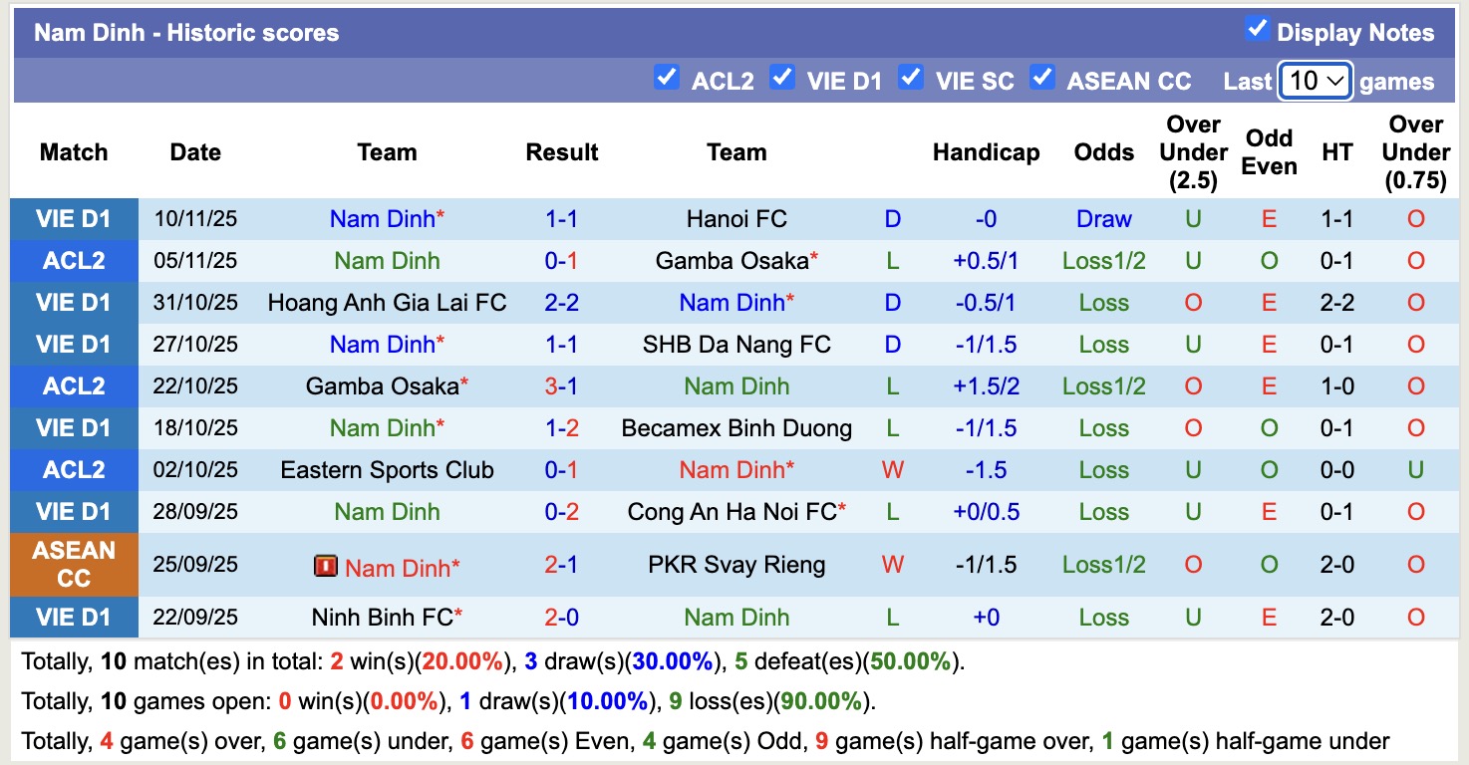Open PKR Svay Rieng team page
The image size is (1469, 765).
pos(736,565)
